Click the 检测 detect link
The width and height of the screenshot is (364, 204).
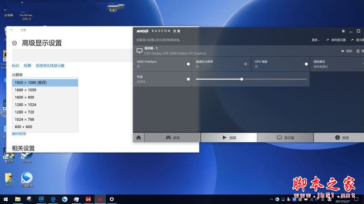(27, 65)
